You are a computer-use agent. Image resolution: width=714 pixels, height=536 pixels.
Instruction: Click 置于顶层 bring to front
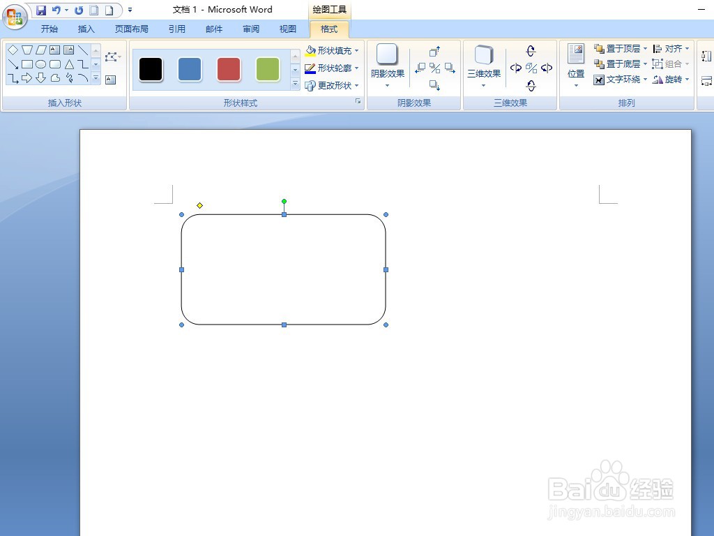point(620,49)
